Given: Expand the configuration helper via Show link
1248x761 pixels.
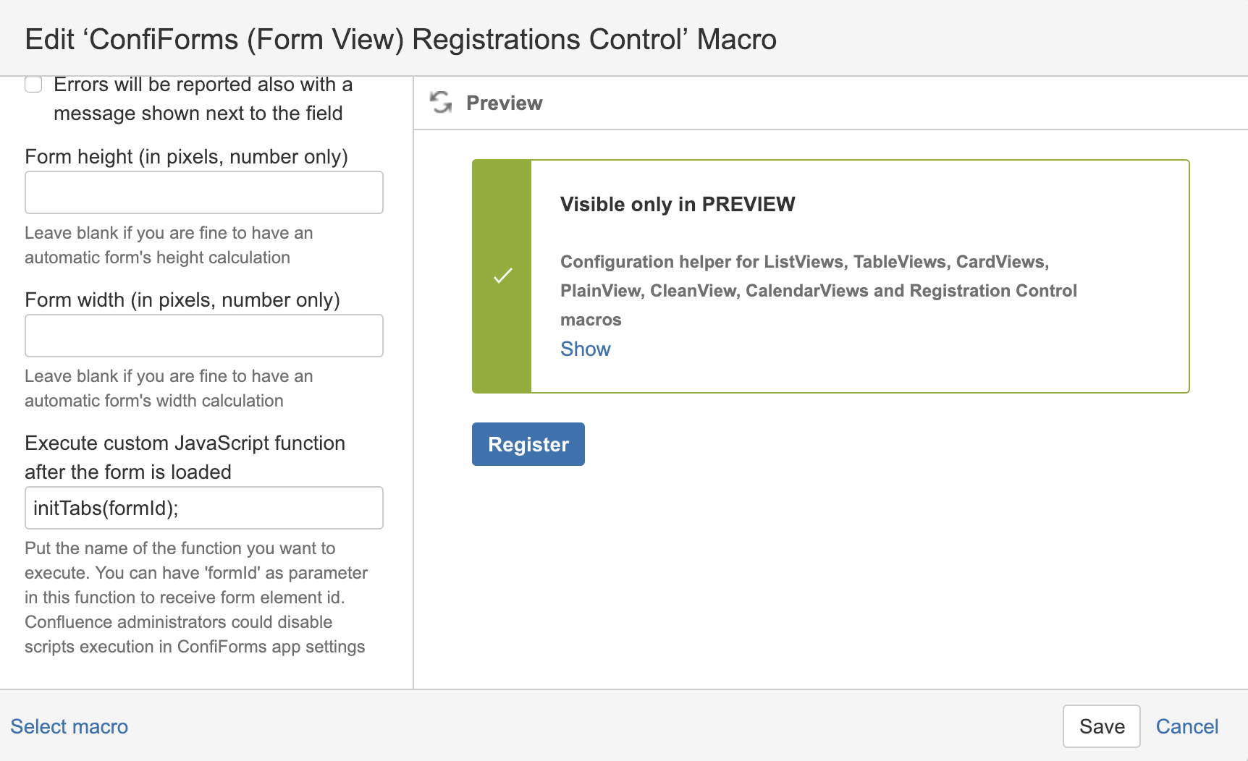Looking at the screenshot, I should point(586,349).
